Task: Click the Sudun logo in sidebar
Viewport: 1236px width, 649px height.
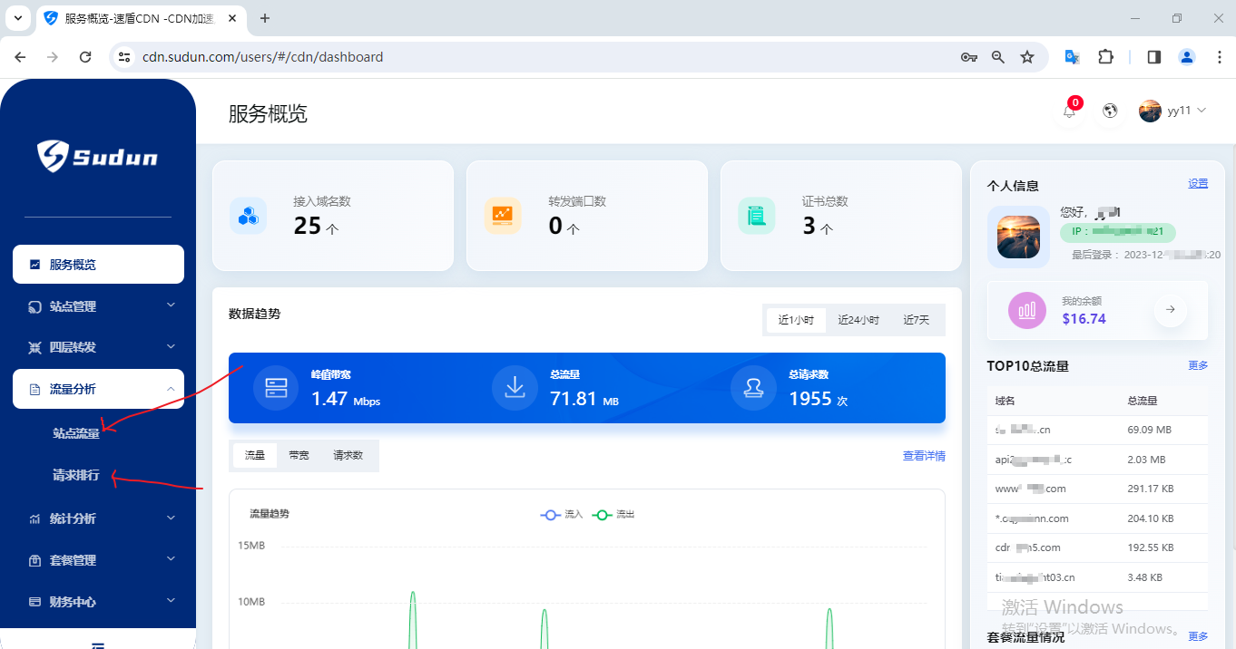Action: (x=98, y=157)
